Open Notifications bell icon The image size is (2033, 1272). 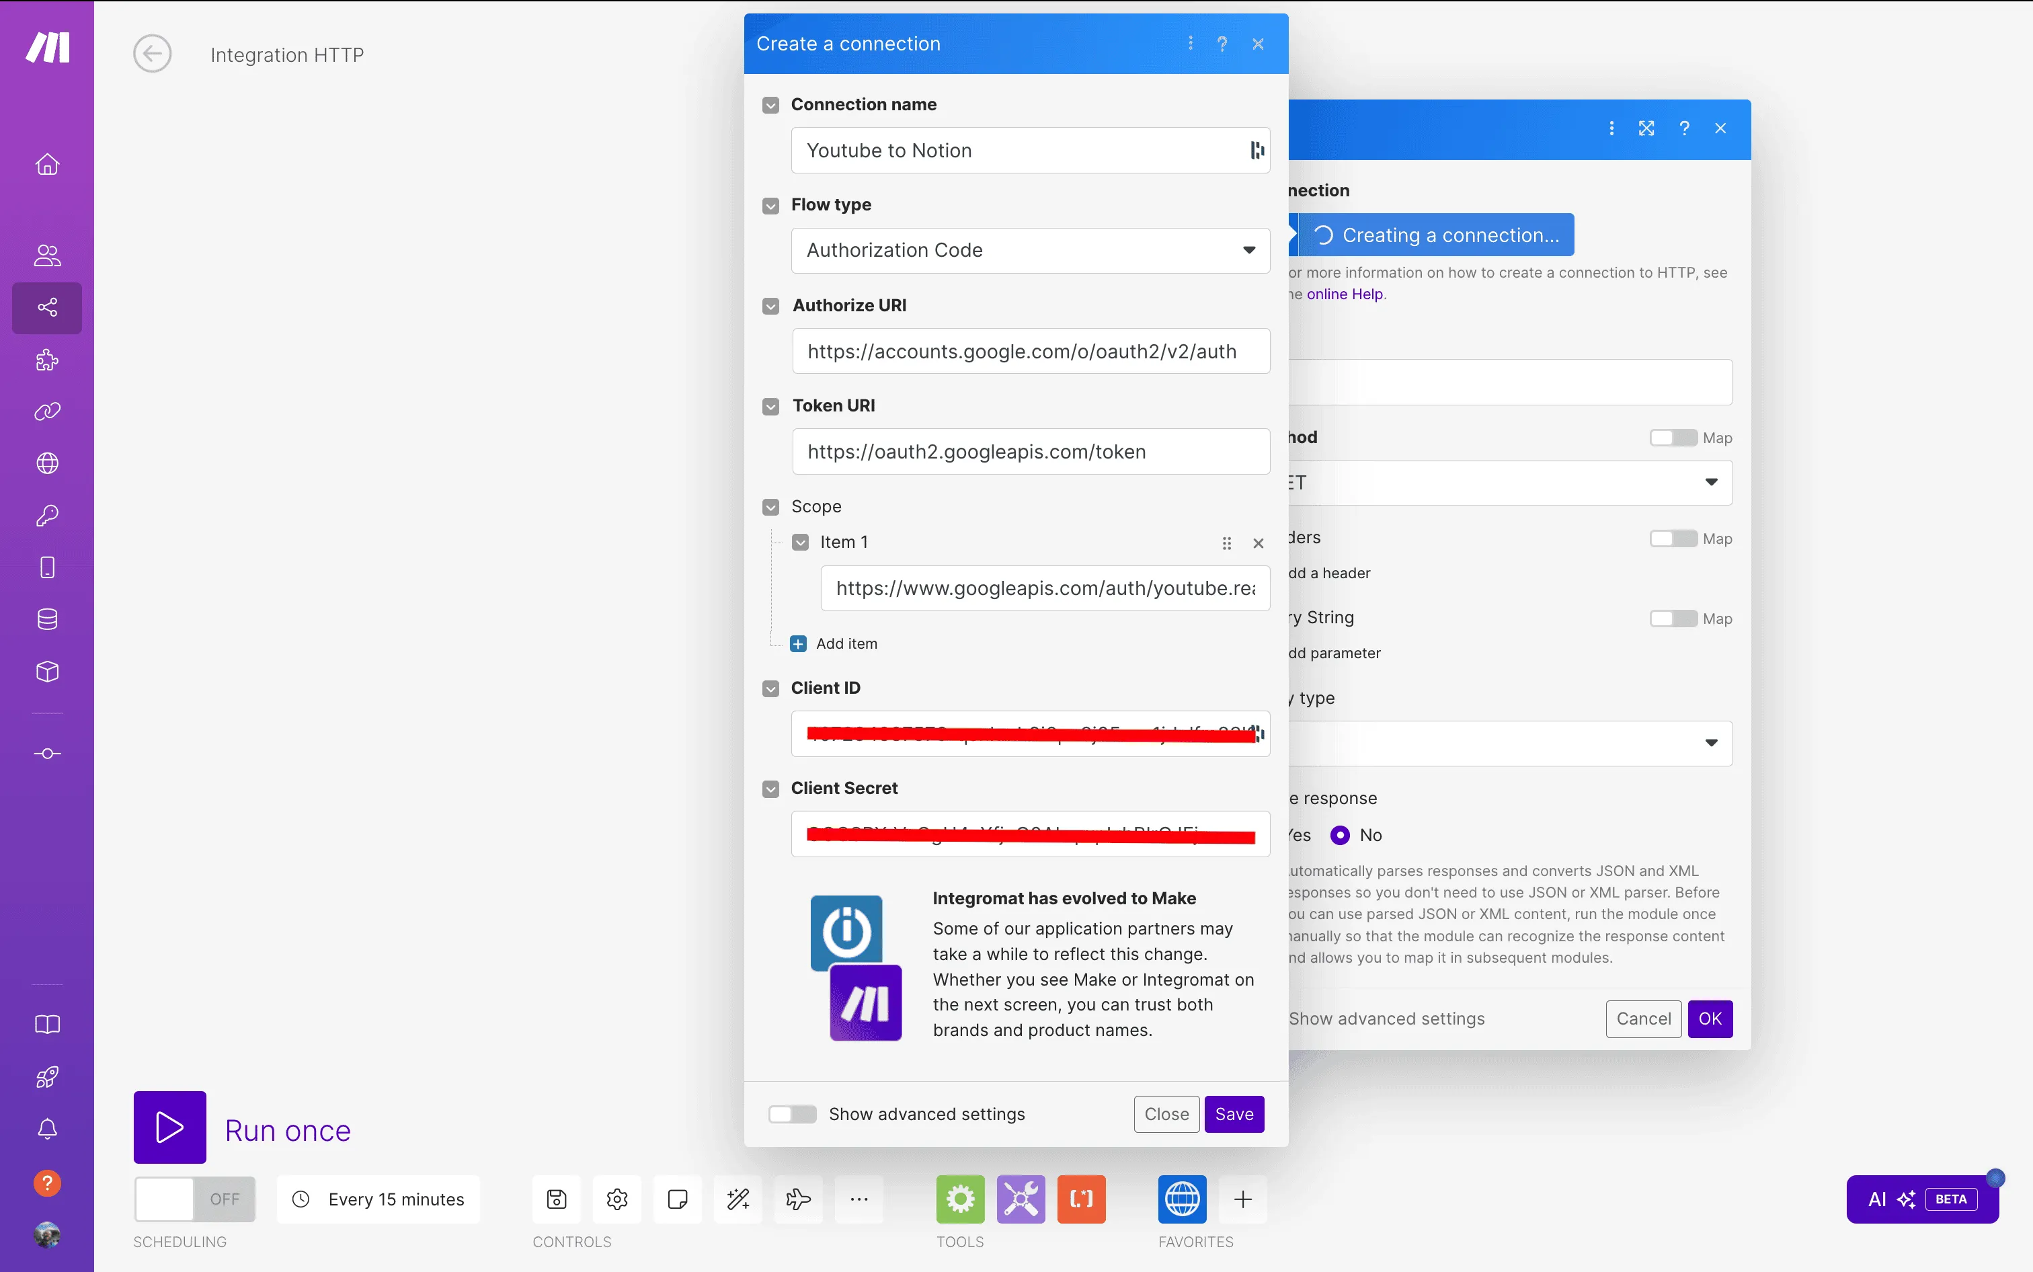click(x=47, y=1129)
